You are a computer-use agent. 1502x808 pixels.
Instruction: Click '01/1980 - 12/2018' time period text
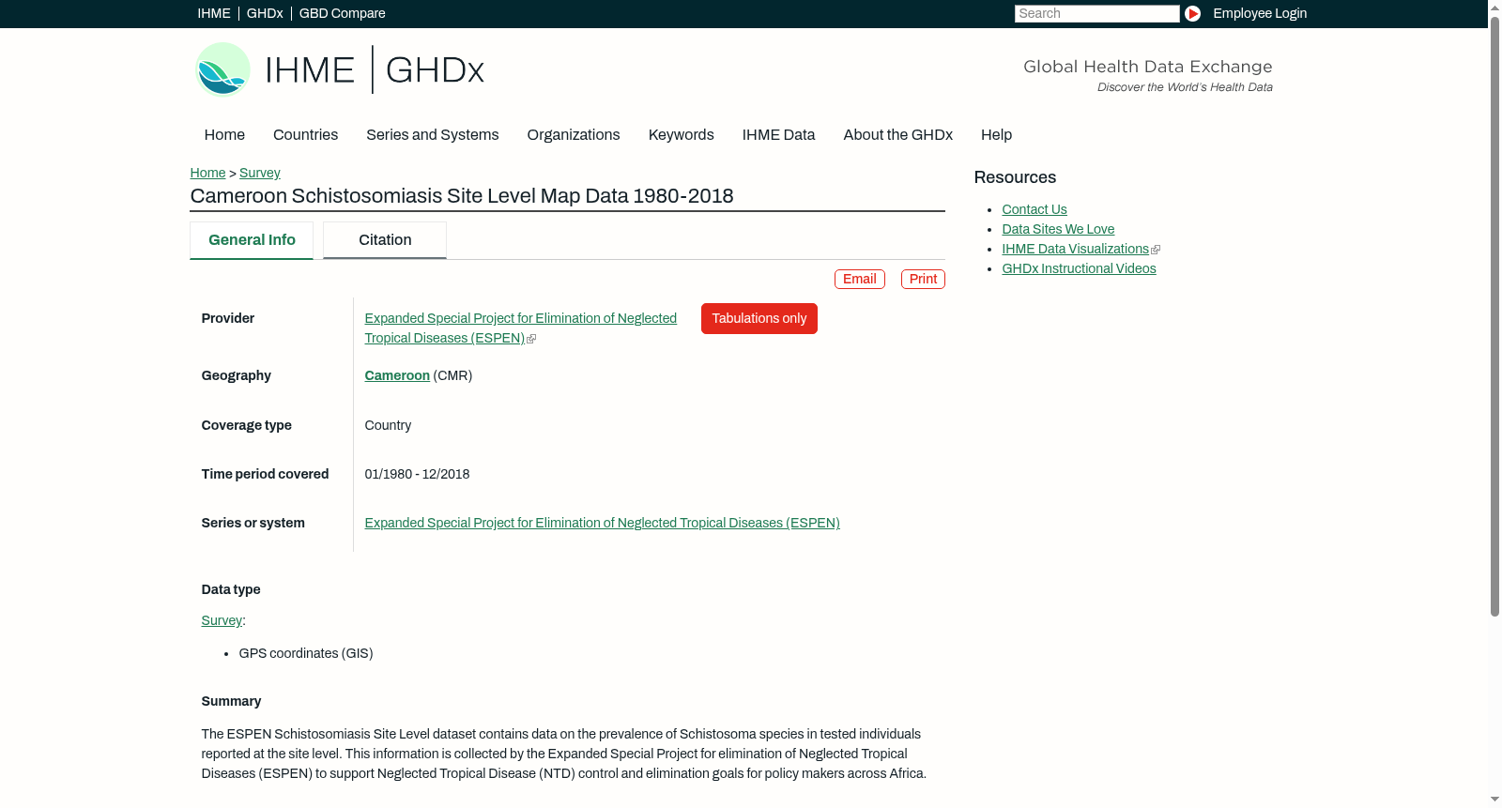[418, 474]
